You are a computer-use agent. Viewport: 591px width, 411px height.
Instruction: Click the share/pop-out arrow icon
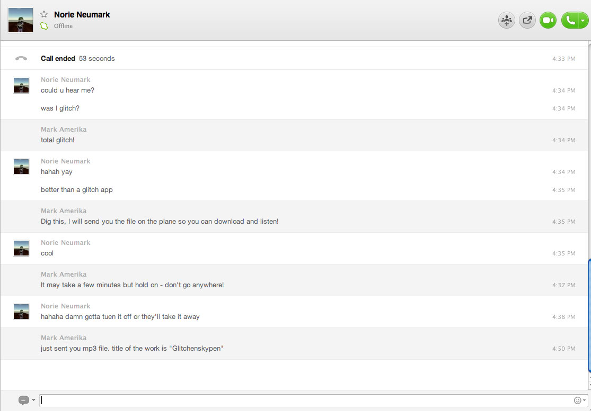click(x=527, y=21)
